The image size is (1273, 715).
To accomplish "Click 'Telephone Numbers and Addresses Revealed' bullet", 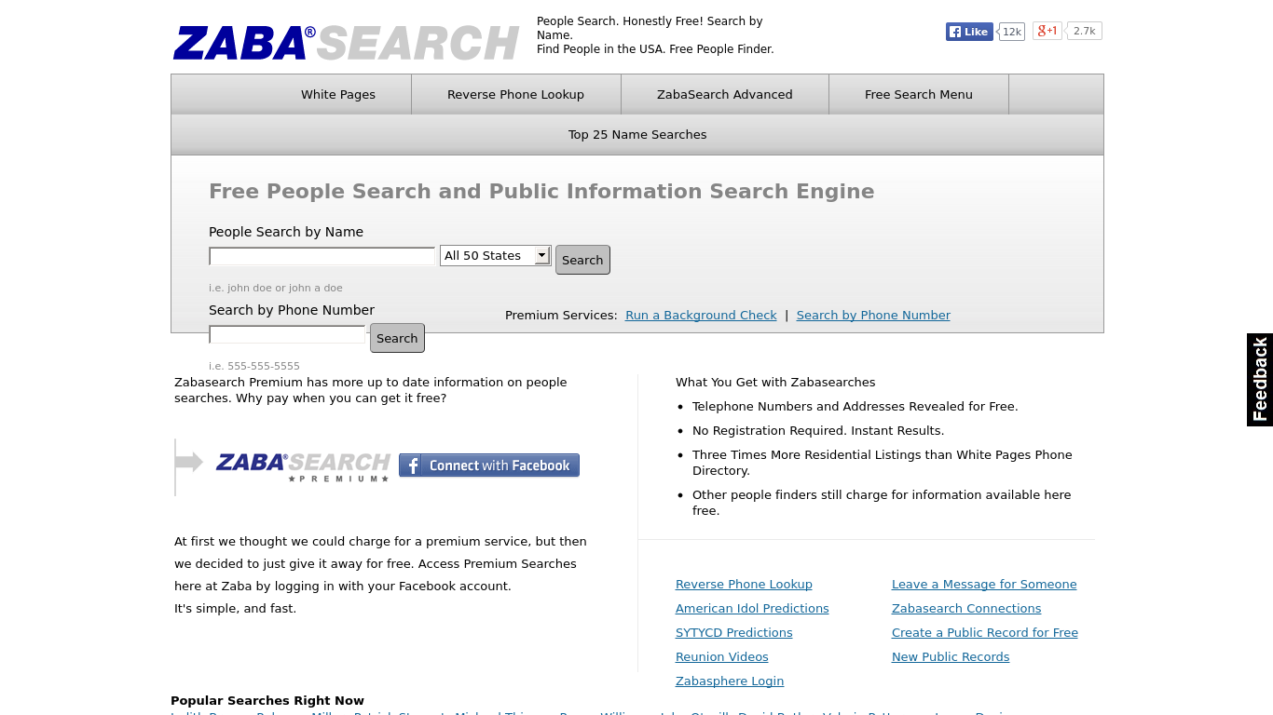I will point(856,406).
